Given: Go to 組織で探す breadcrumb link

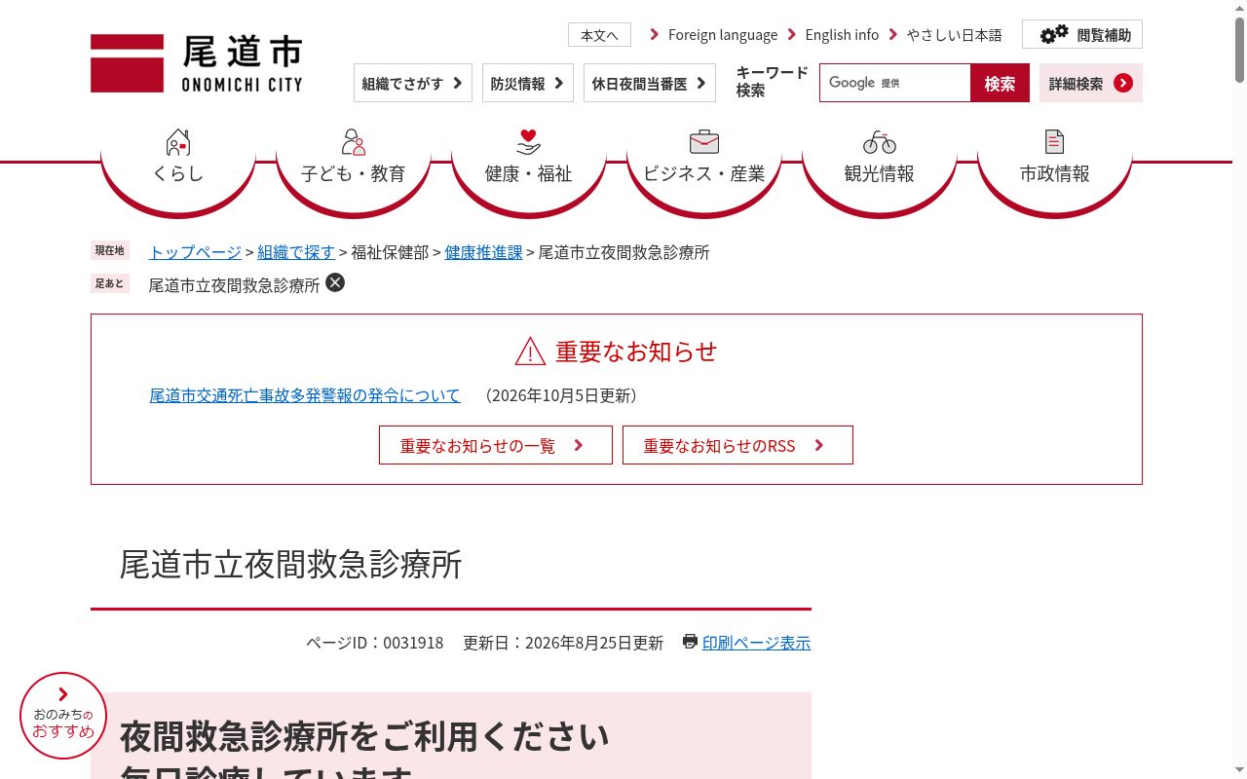Looking at the screenshot, I should tap(296, 252).
